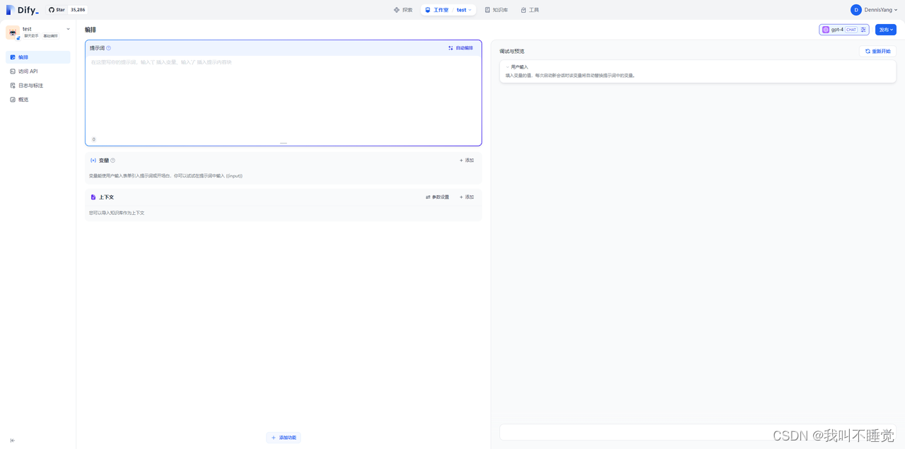Go to 探索 in top navigation
This screenshot has width=905, height=449.
(403, 10)
